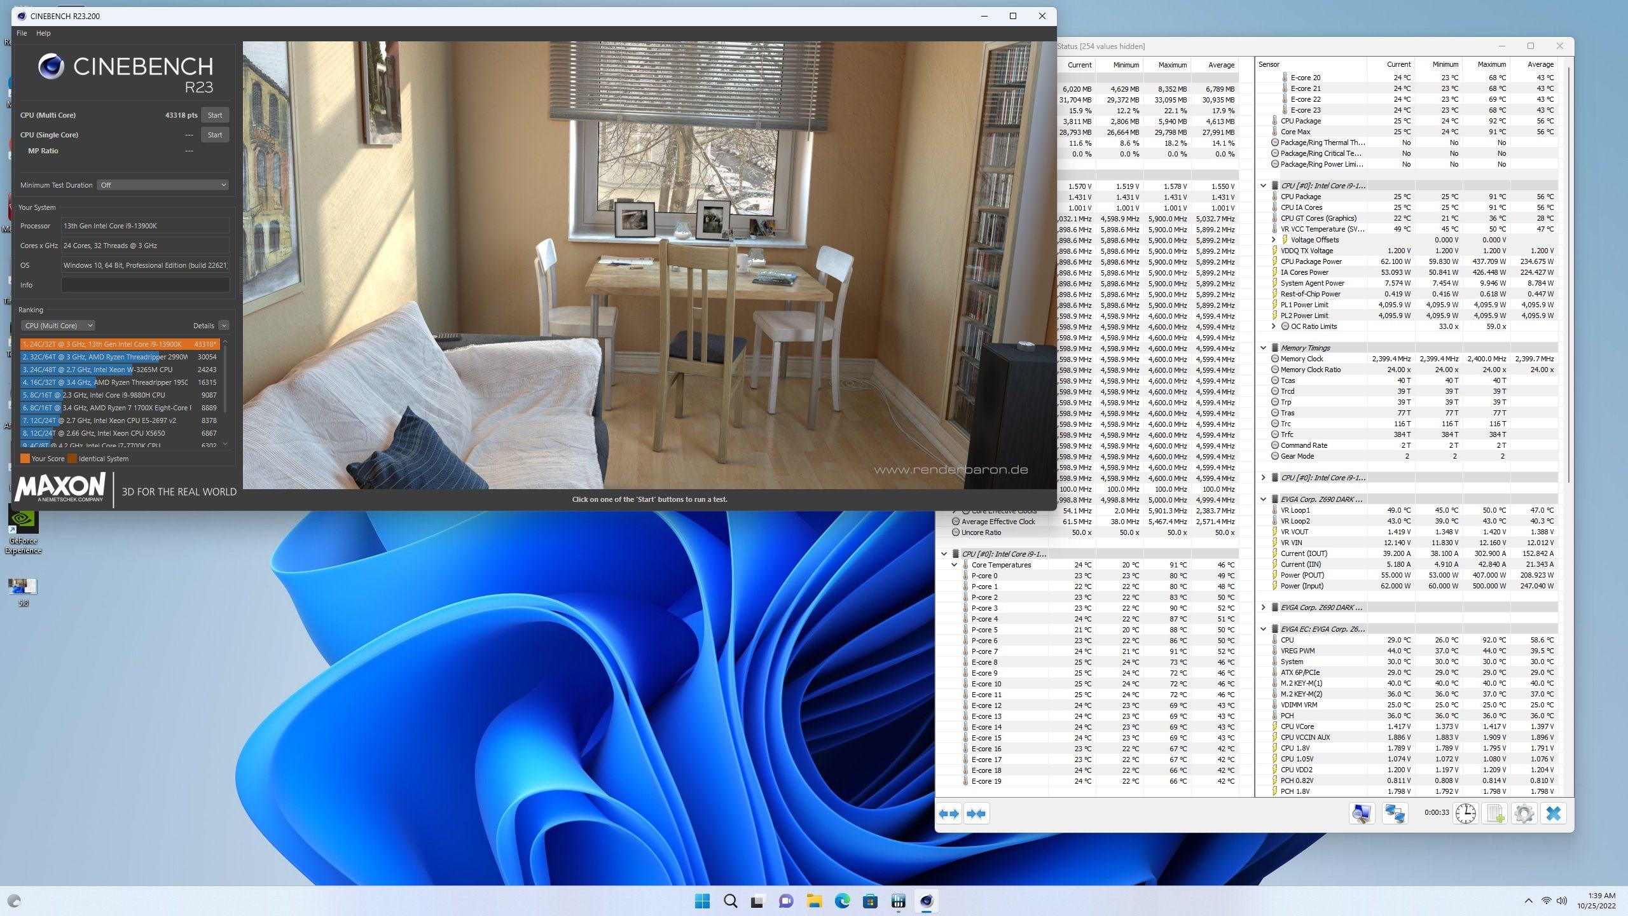Image resolution: width=1628 pixels, height=916 pixels.
Task: Reset sensor timer with clock icon
Action: [1465, 814]
